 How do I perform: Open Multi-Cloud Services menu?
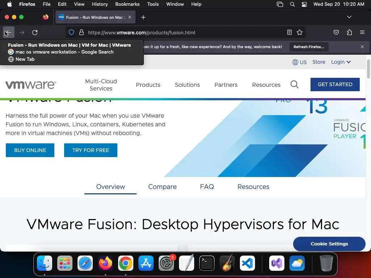click(101, 85)
